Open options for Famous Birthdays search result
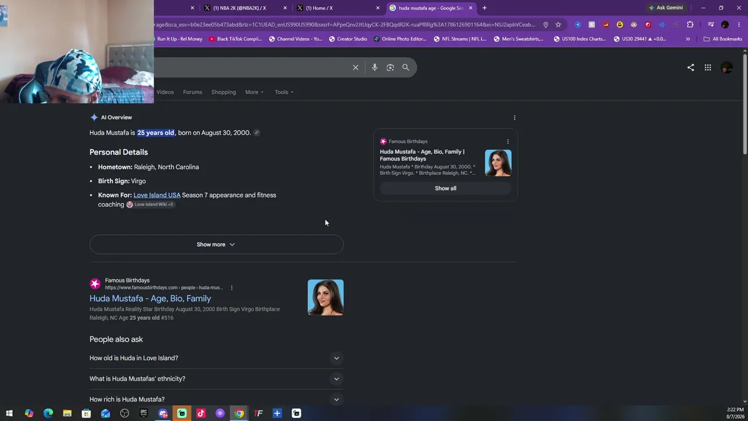Image resolution: width=748 pixels, height=421 pixels. [x=231, y=288]
